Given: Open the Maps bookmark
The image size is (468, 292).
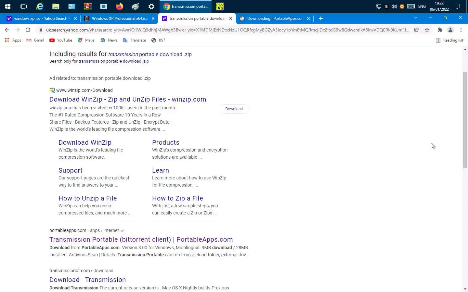Looking at the screenshot, I should (x=86, y=40).
